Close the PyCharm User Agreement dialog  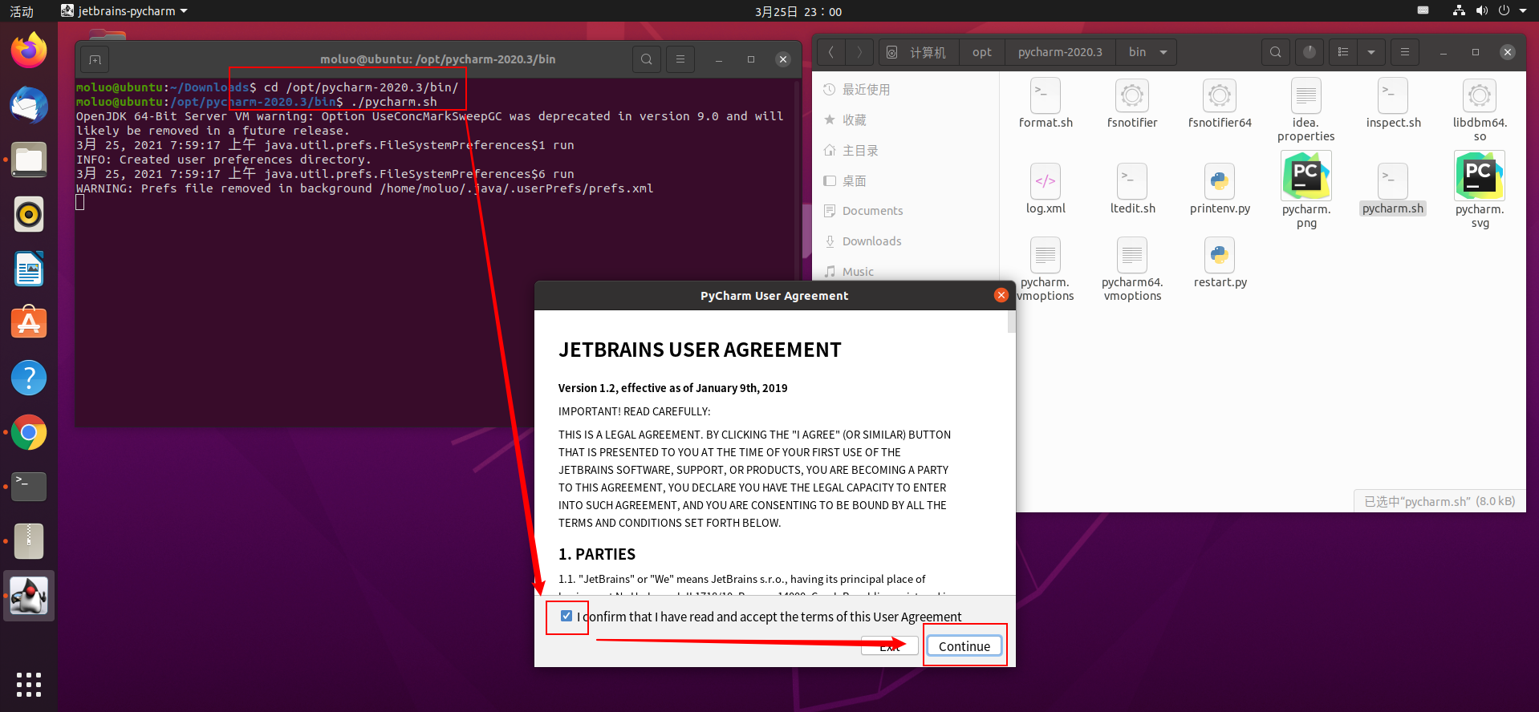[1001, 295]
